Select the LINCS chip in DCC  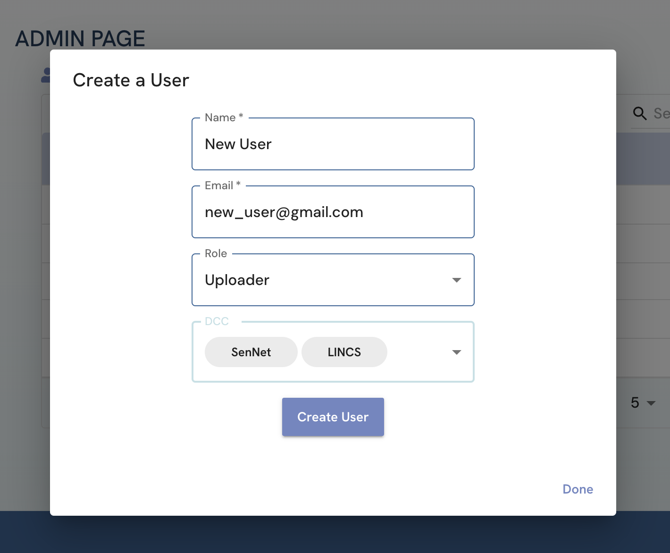tap(344, 352)
